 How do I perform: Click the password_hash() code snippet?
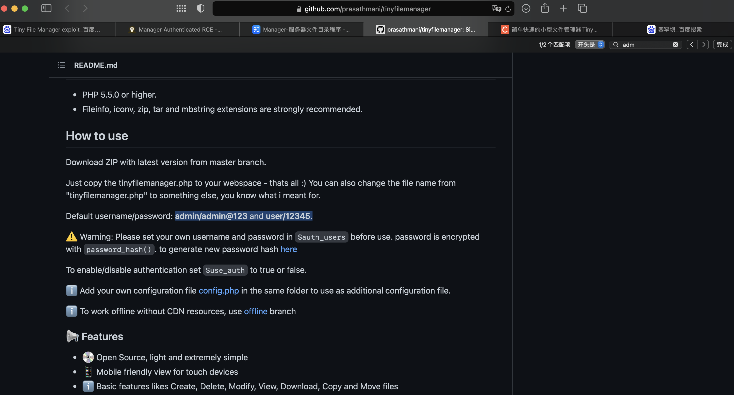pos(119,250)
